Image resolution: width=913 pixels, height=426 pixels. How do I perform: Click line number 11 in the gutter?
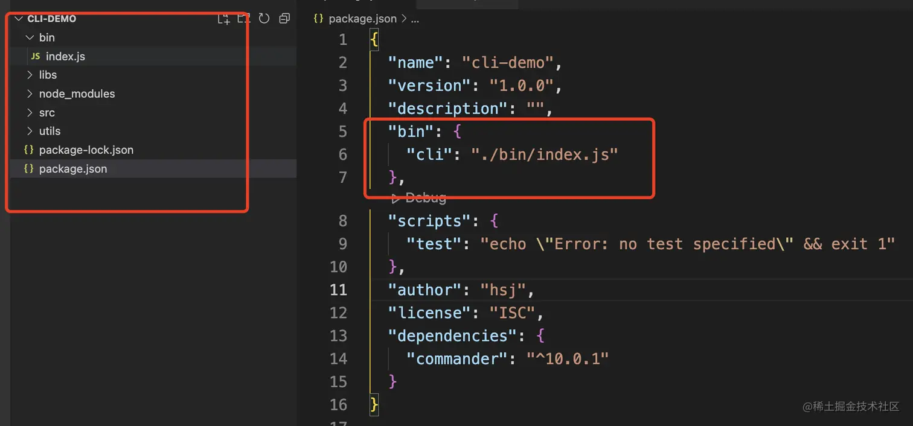tap(339, 290)
